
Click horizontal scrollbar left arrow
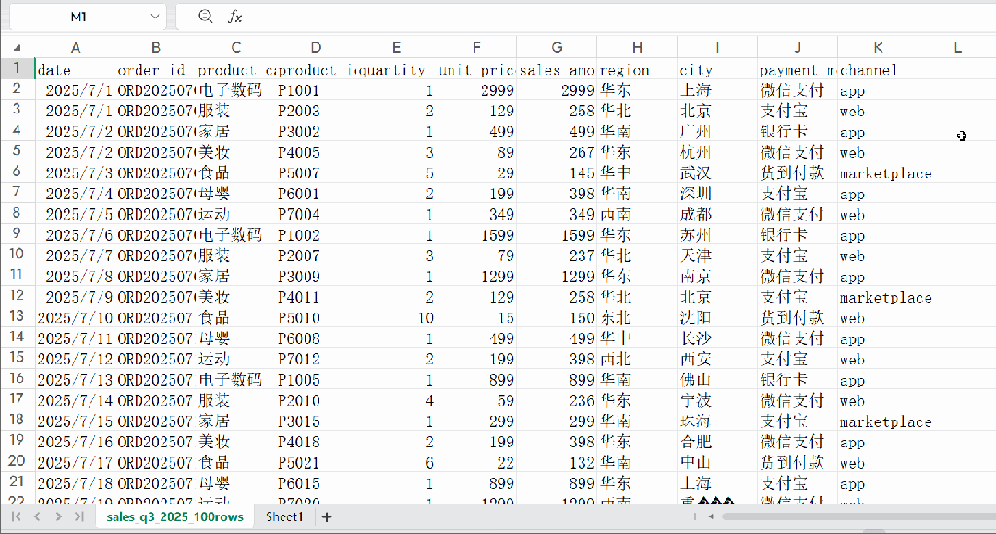click(x=711, y=516)
